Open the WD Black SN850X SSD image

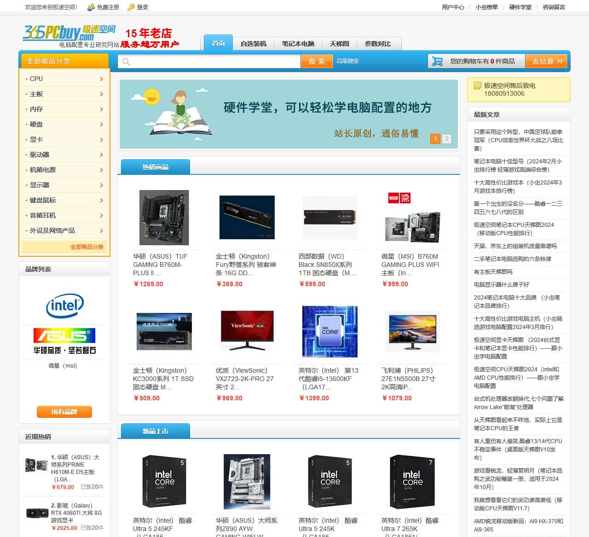330,218
